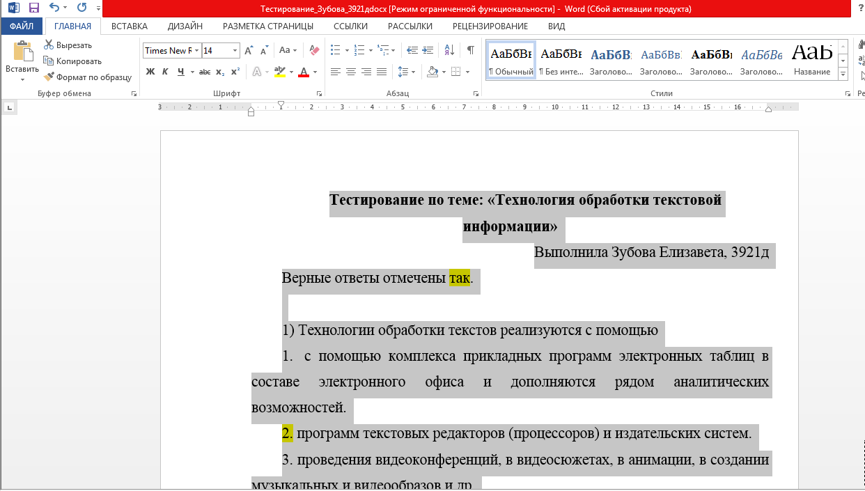The width and height of the screenshot is (865, 491).
Task: Apply the Название style from gallery
Action: click(x=812, y=59)
